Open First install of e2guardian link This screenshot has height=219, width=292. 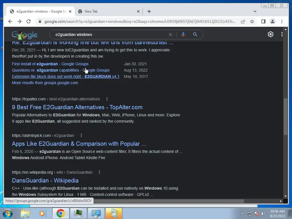pos(50,64)
